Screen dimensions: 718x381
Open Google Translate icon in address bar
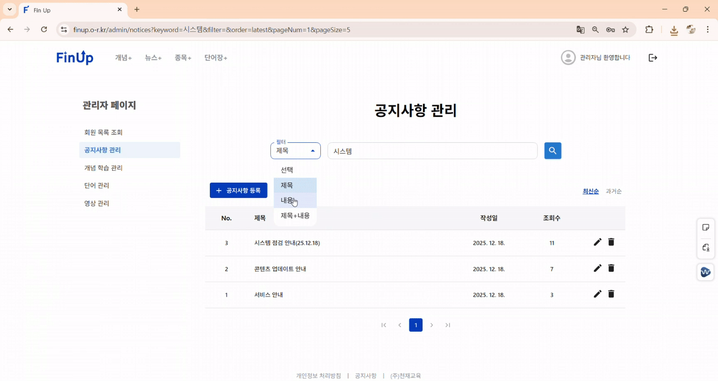coord(580,30)
